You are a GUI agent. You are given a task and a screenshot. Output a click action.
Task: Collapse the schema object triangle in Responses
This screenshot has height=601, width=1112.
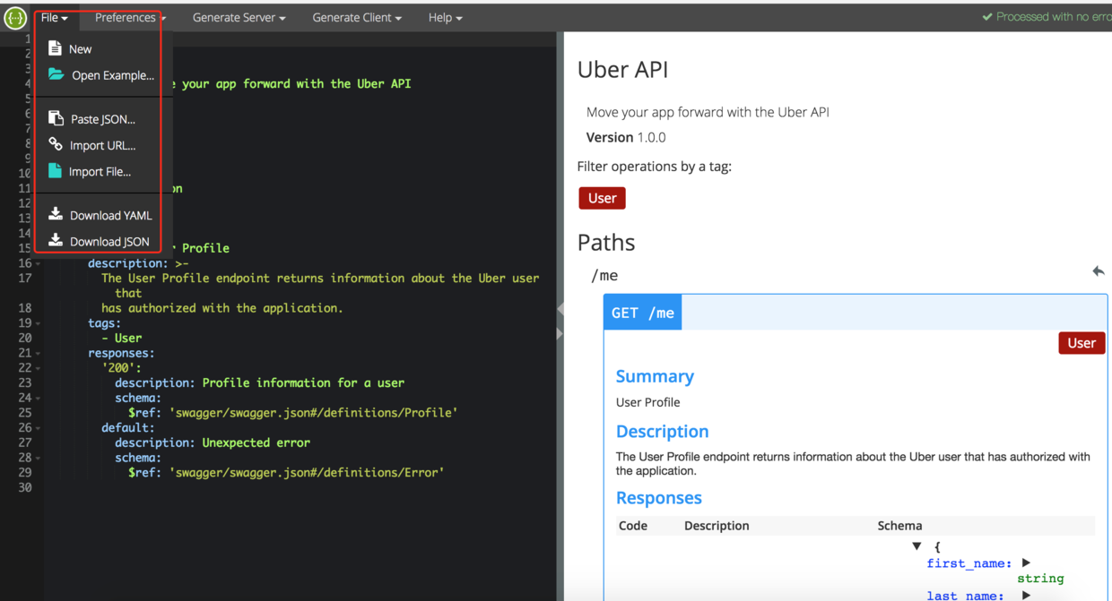click(917, 545)
